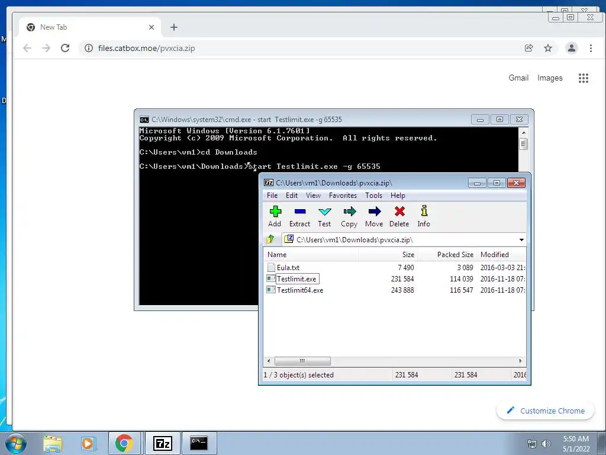Open Chrome's three-dot menu
The width and height of the screenshot is (606, 455).
(x=591, y=48)
